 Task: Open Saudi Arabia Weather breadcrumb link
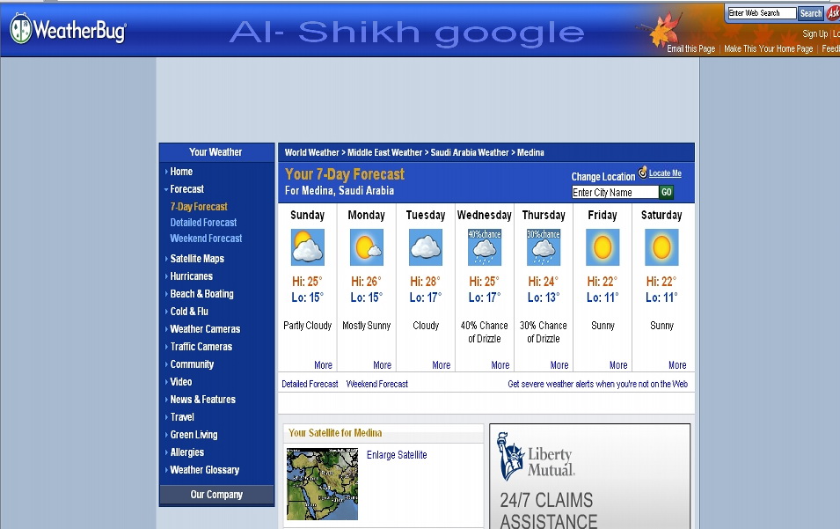point(470,153)
